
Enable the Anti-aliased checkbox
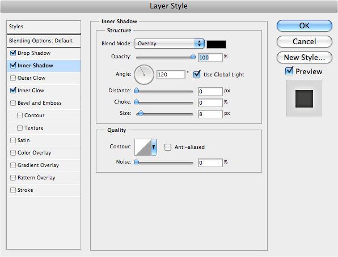pyautogui.click(x=168, y=147)
